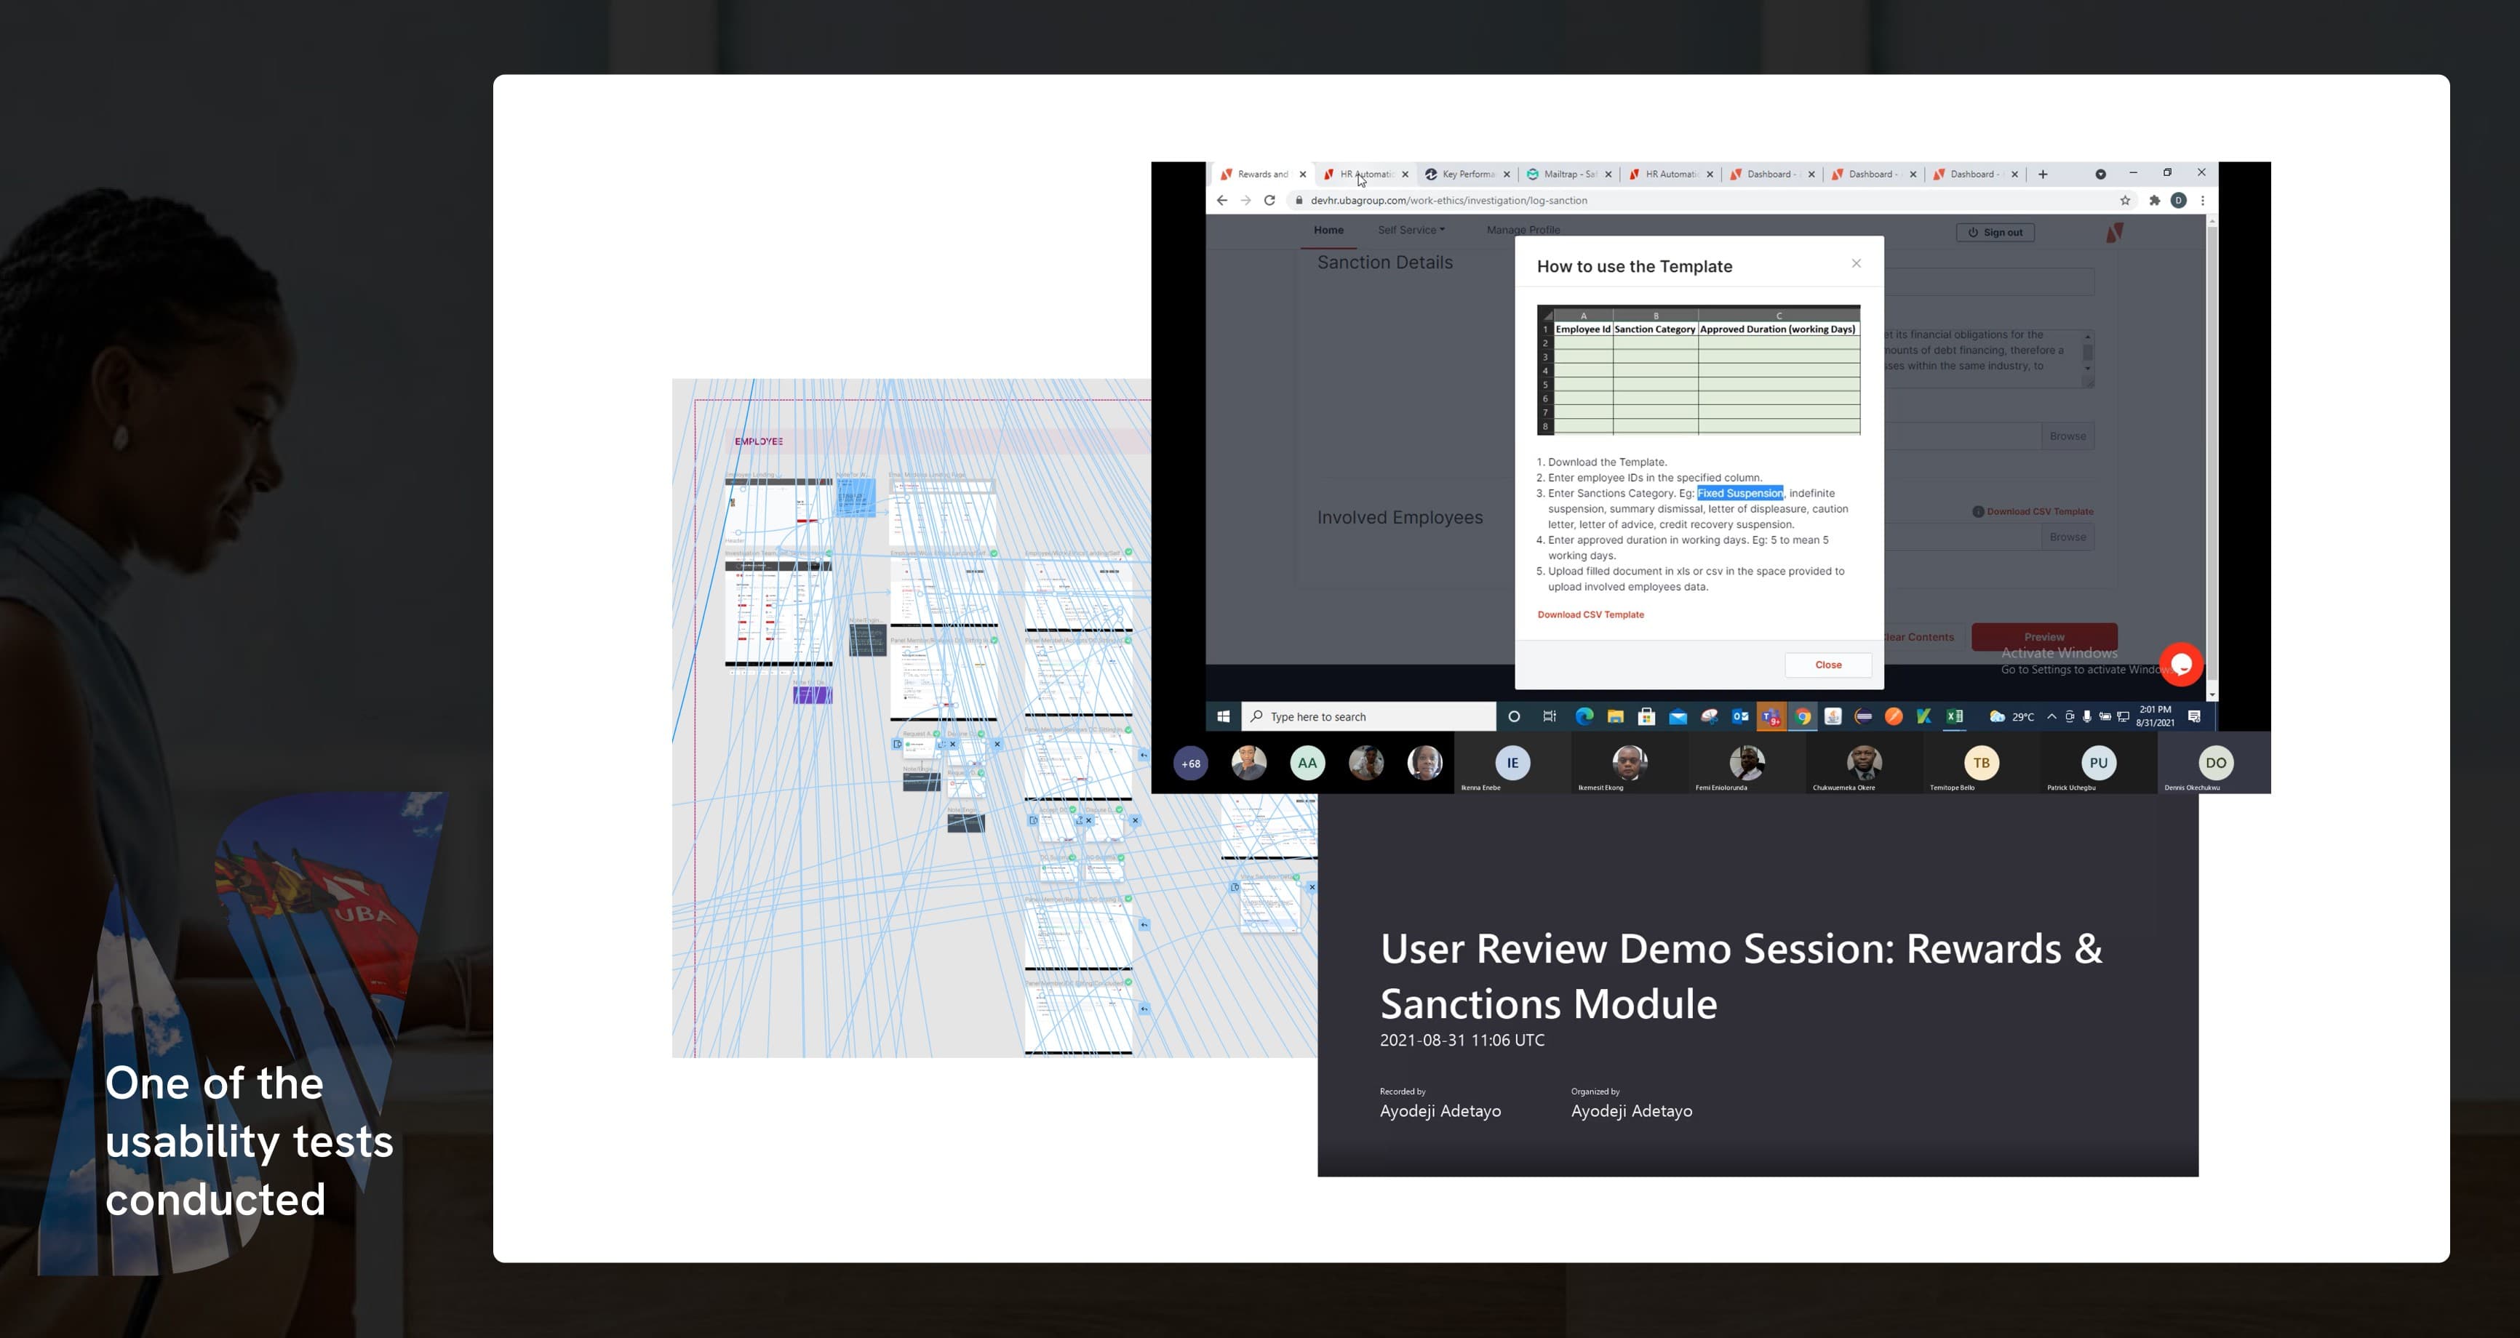Reload the page with the refresh icon
This screenshot has height=1338, width=2520.
(1269, 201)
